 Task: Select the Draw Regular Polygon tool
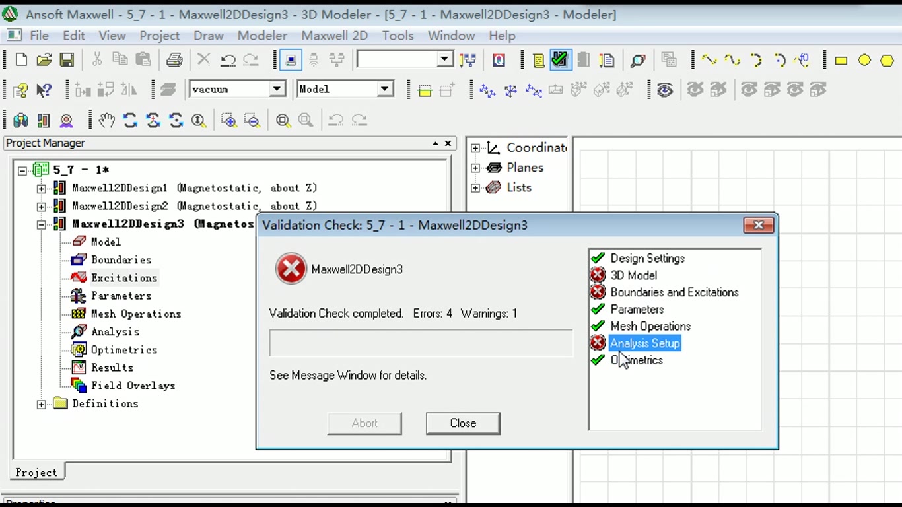tap(887, 61)
